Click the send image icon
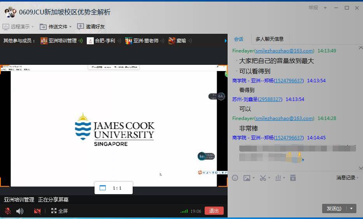Screen dimensions: 363x219 point(247,178)
